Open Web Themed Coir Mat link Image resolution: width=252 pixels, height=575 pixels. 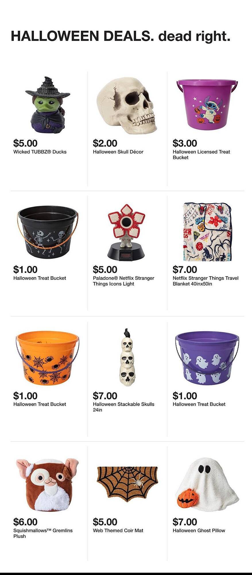point(118,530)
